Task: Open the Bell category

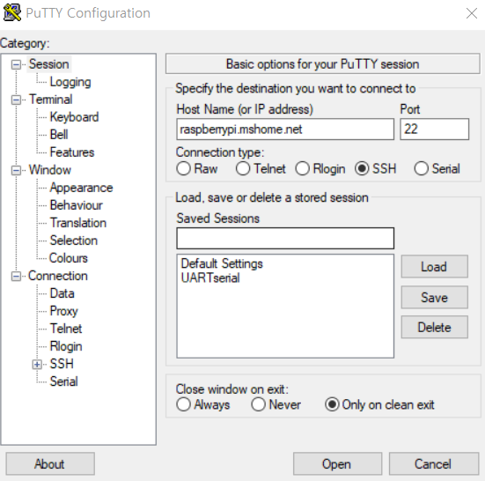Action: (59, 135)
